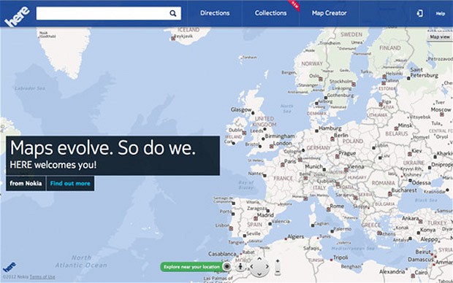
Task: Click the Glasgow label on the map
Action: 241,109
